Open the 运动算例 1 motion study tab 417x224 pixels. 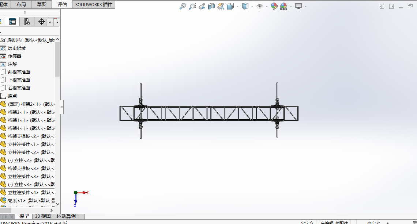pos(68,216)
